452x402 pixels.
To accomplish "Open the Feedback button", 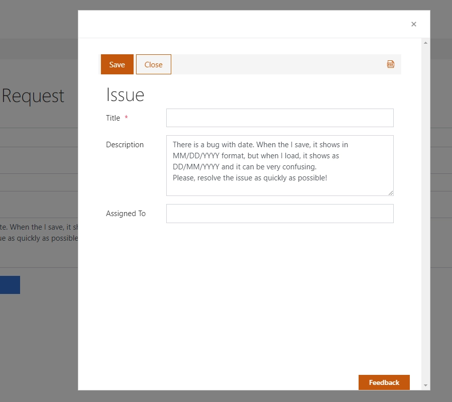I will 384,382.
